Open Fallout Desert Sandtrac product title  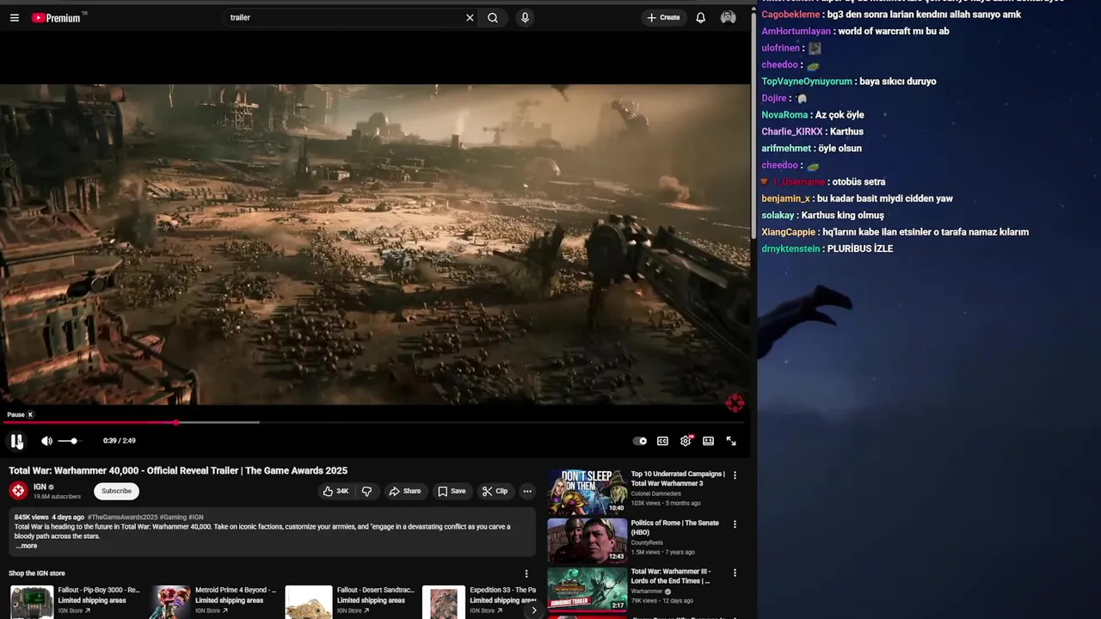[376, 591]
